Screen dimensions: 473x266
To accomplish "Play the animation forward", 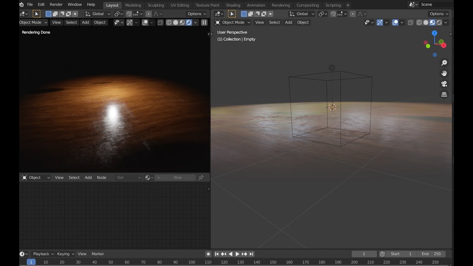I will 237,254.
